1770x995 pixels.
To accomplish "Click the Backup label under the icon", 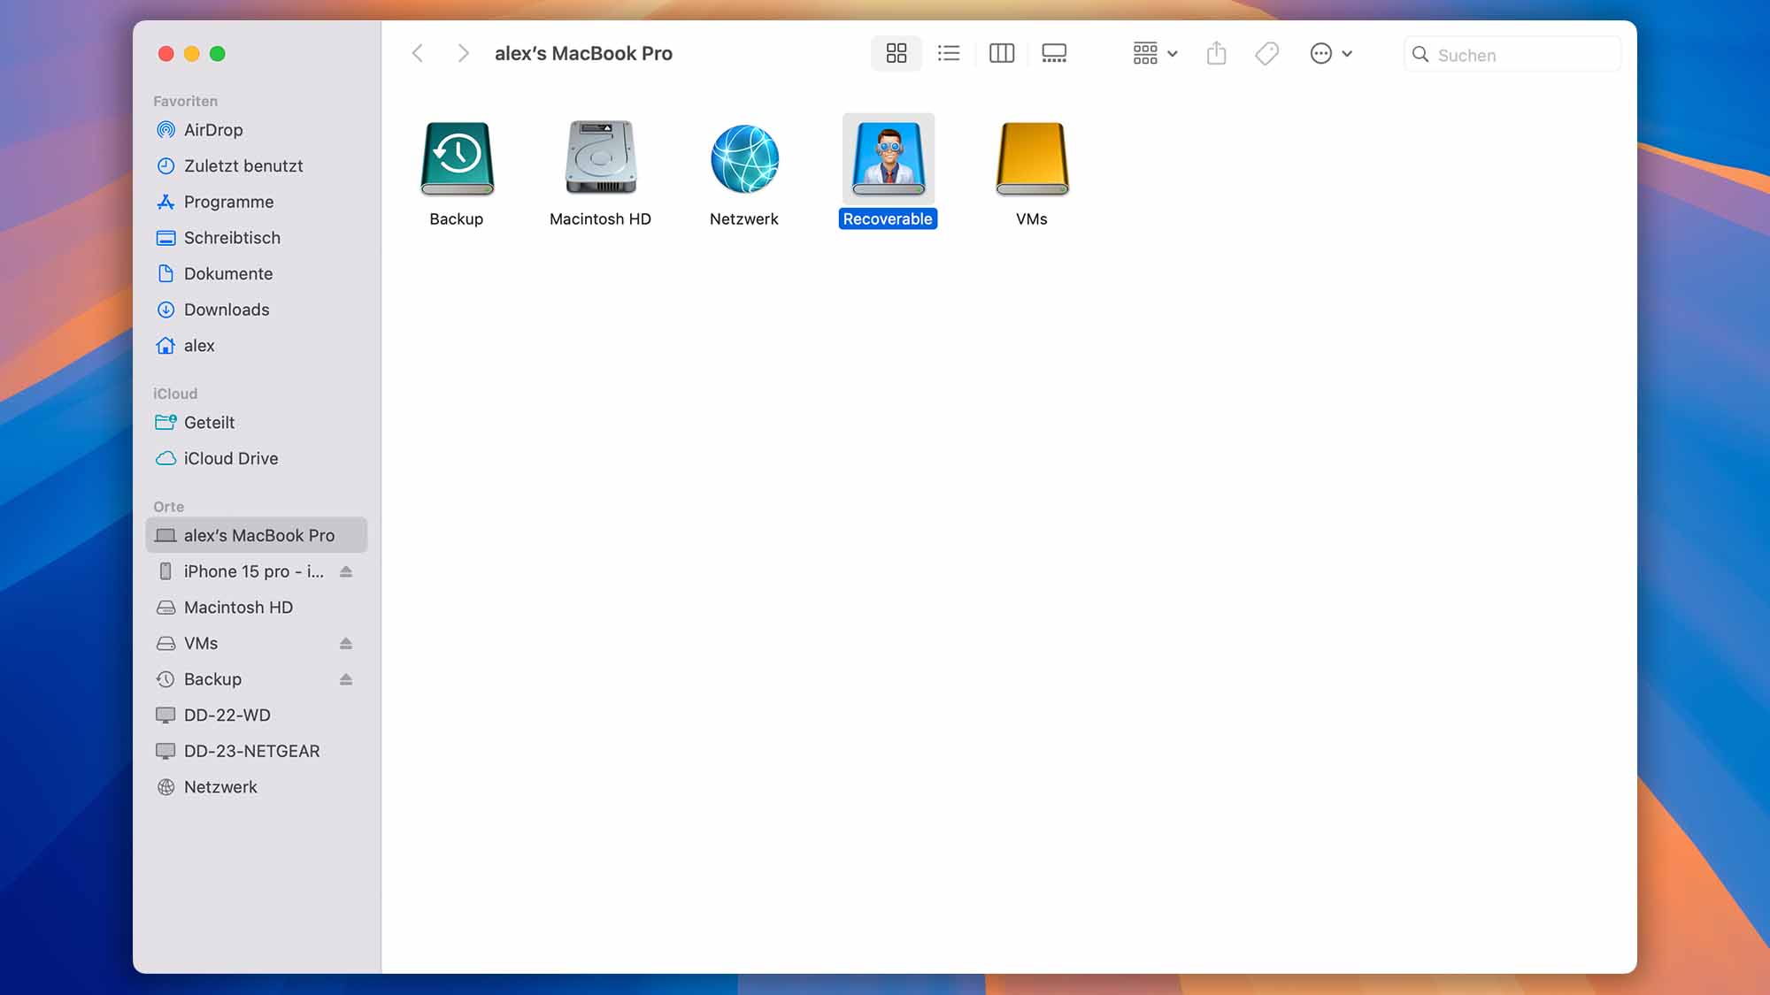I will [457, 218].
